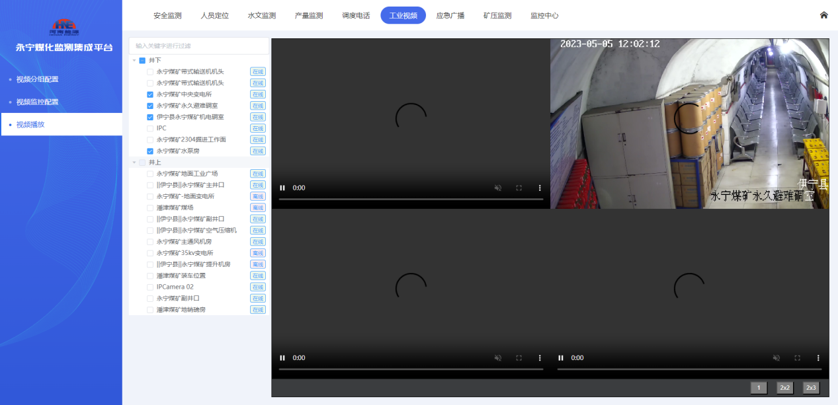Click the home icon at top right

[x=823, y=15]
